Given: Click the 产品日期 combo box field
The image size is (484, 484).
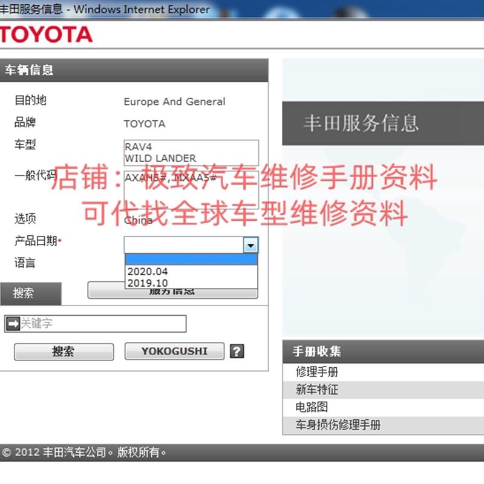Looking at the screenshot, I should point(191,245).
